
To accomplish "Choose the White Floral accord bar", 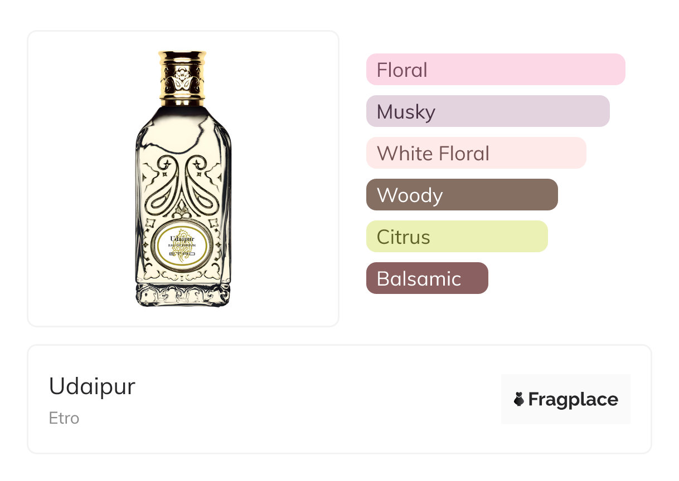I will coord(476,153).
